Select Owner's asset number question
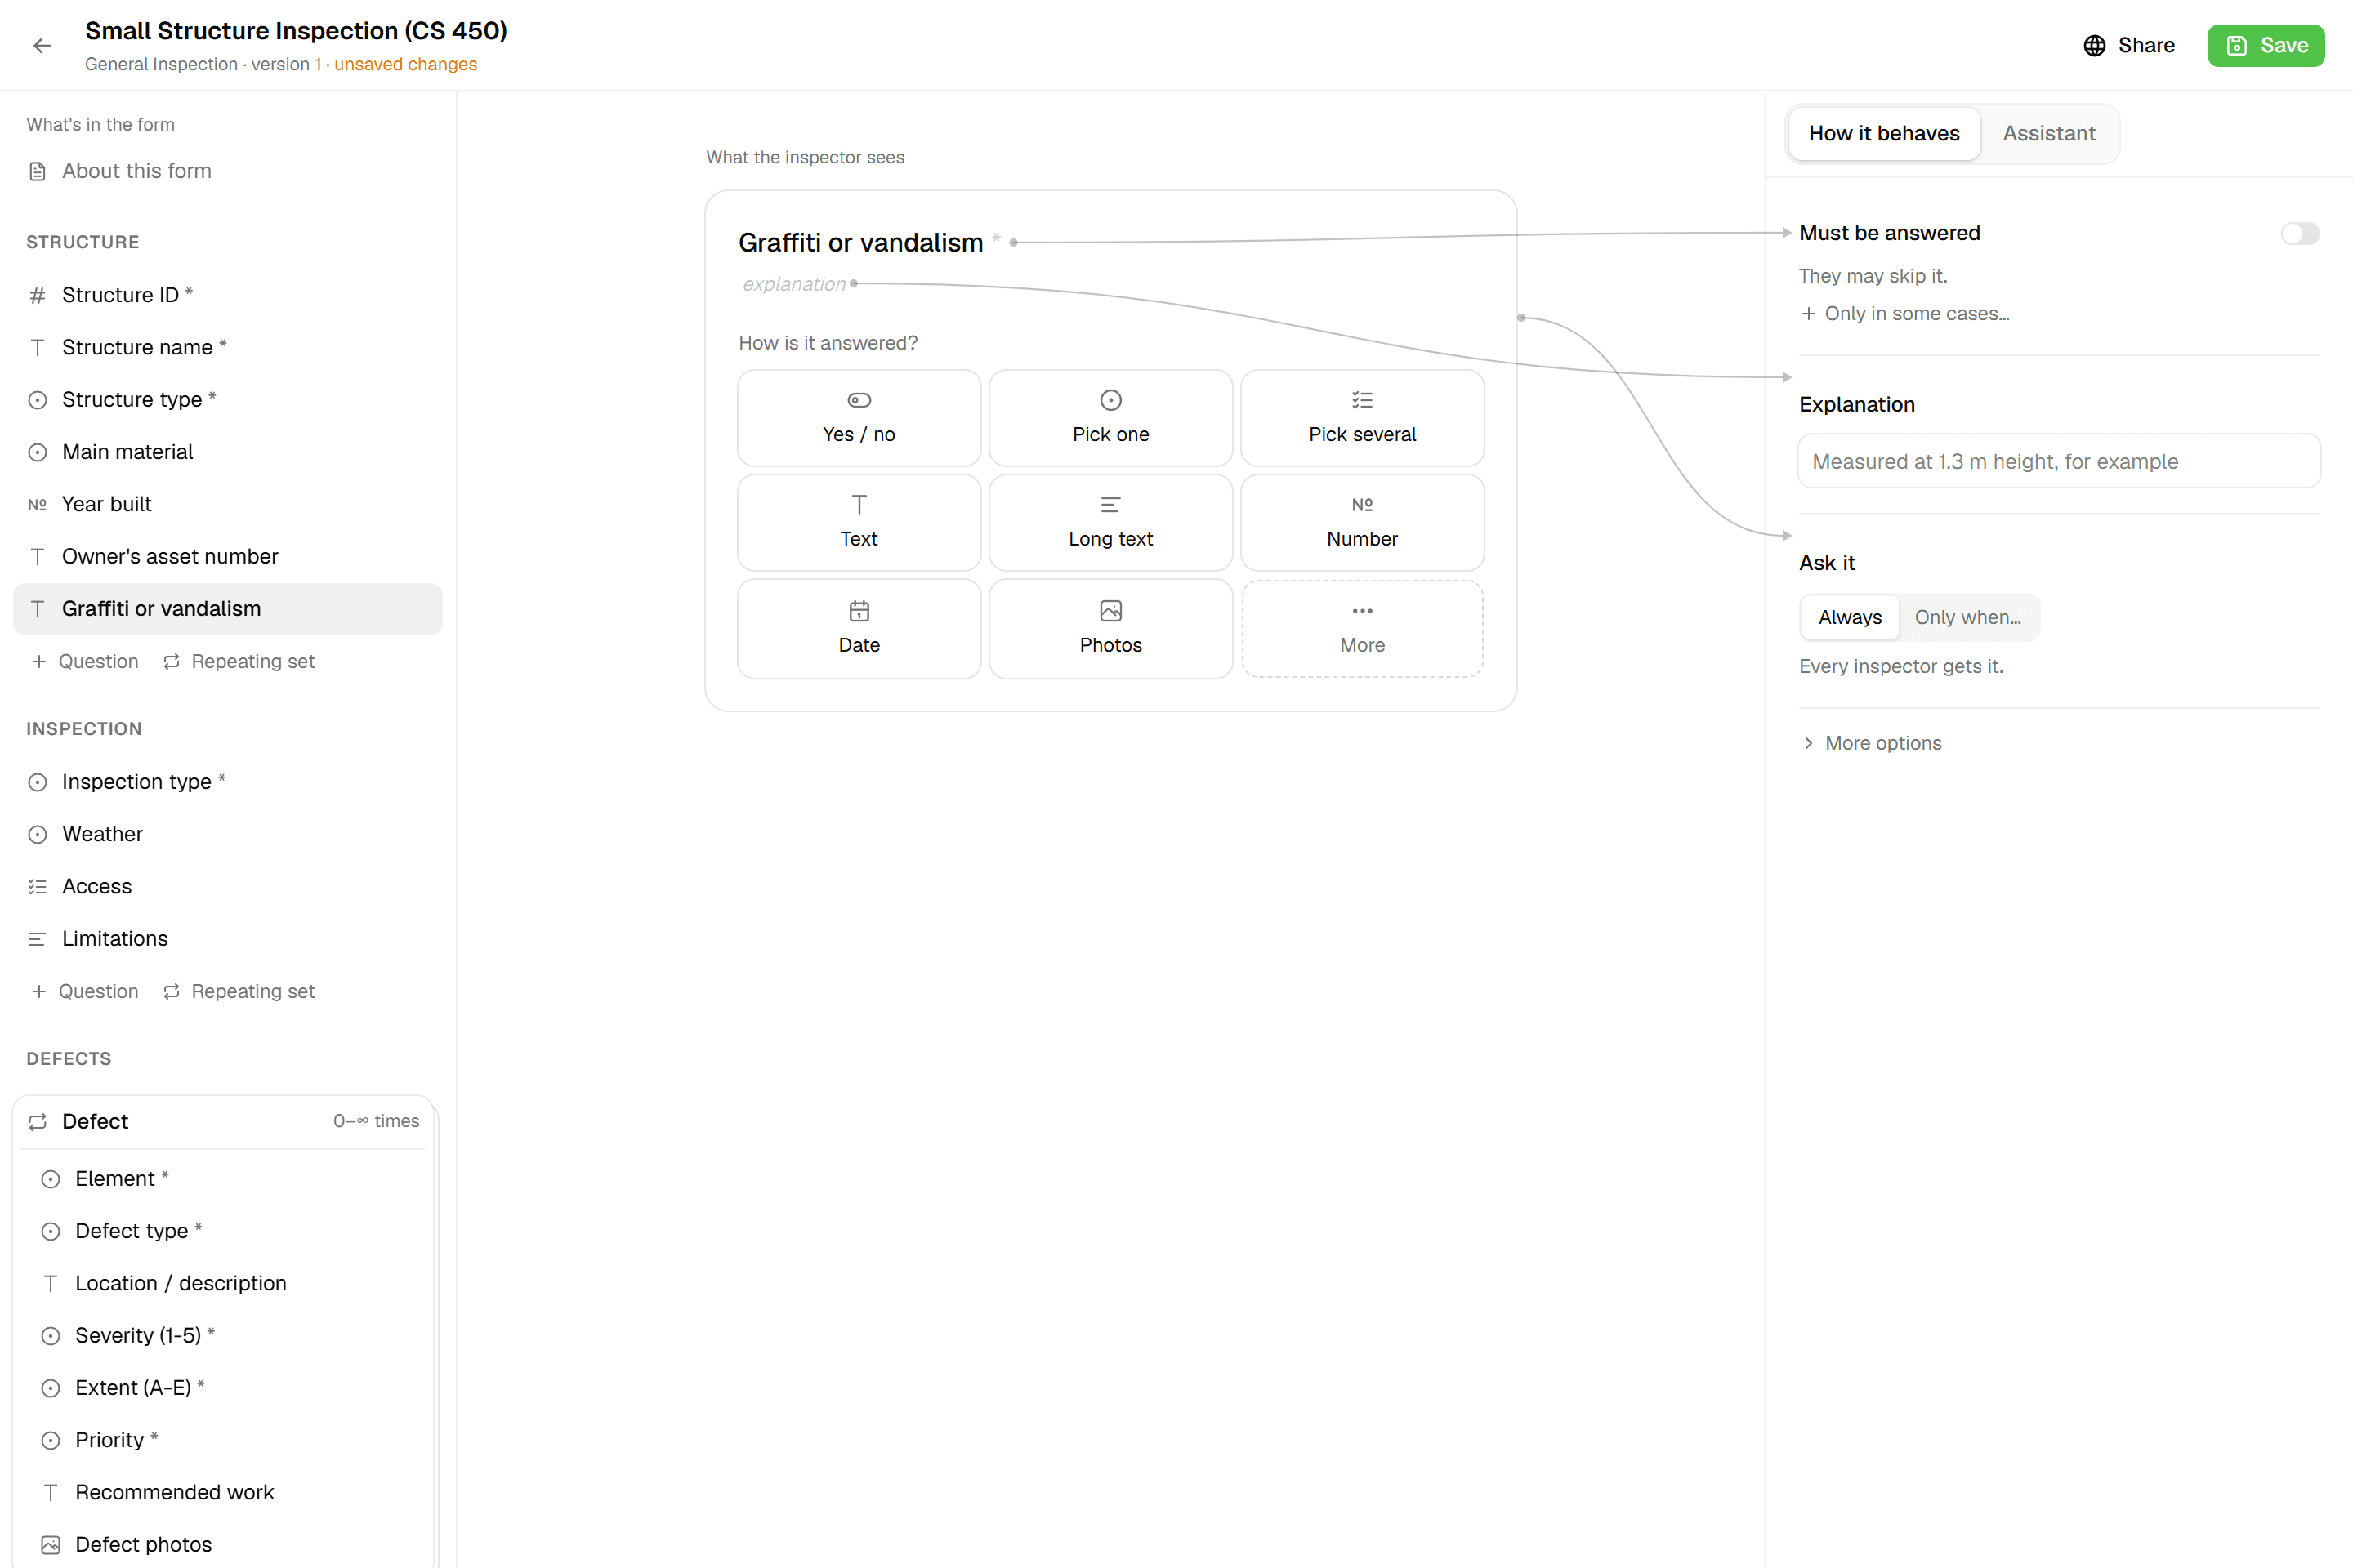Image resolution: width=2353 pixels, height=1568 pixels. tap(228, 556)
